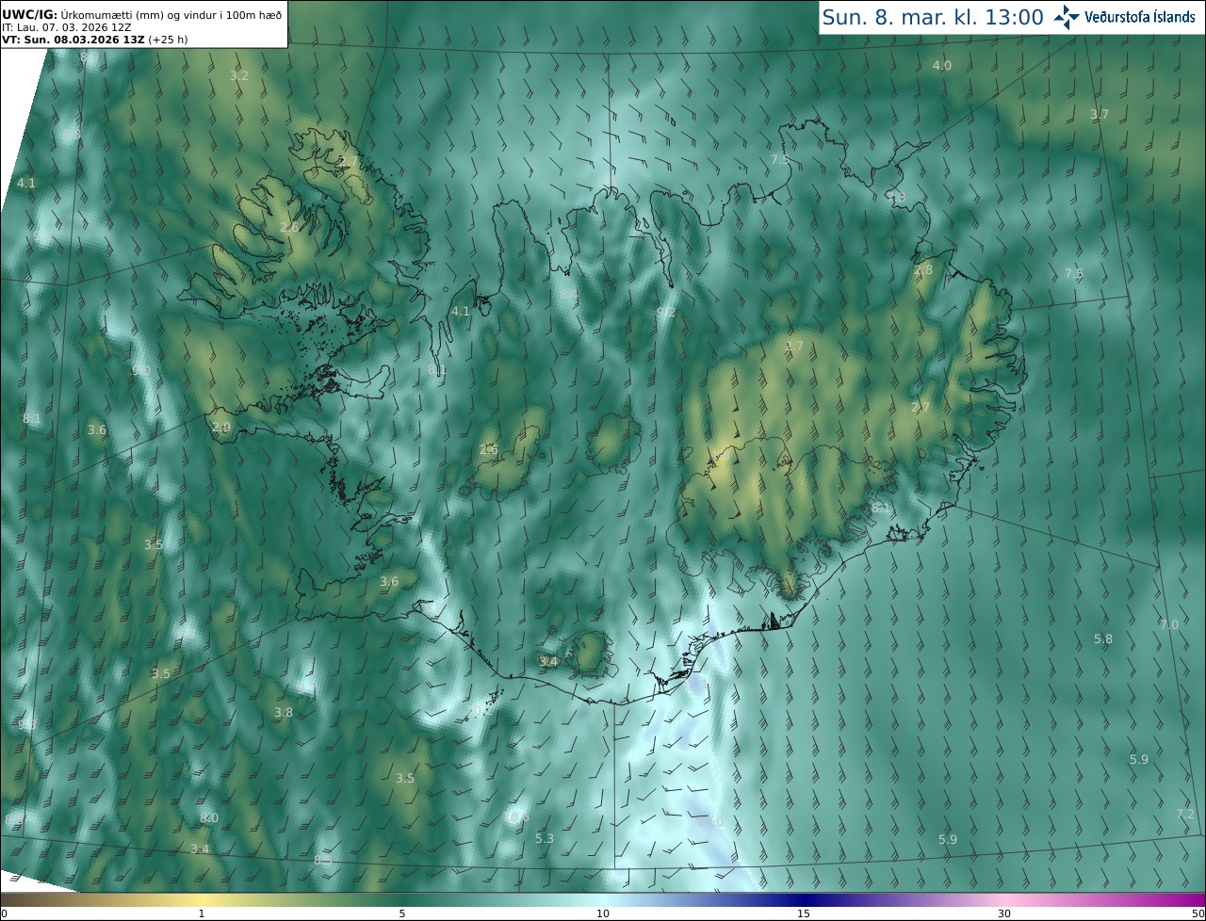Click the '5.3' value label on the map
1206x921 pixels.
[545, 838]
